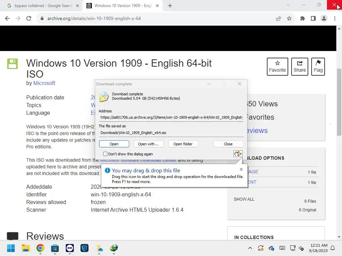This screenshot has width=342, height=256.
Task: Click the 6 Files count text
Action: (x=310, y=201)
